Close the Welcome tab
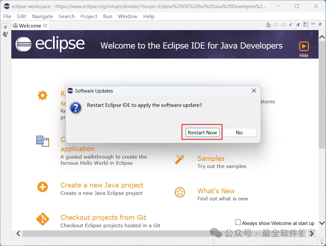This screenshot has width=326, height=246. 45,25
